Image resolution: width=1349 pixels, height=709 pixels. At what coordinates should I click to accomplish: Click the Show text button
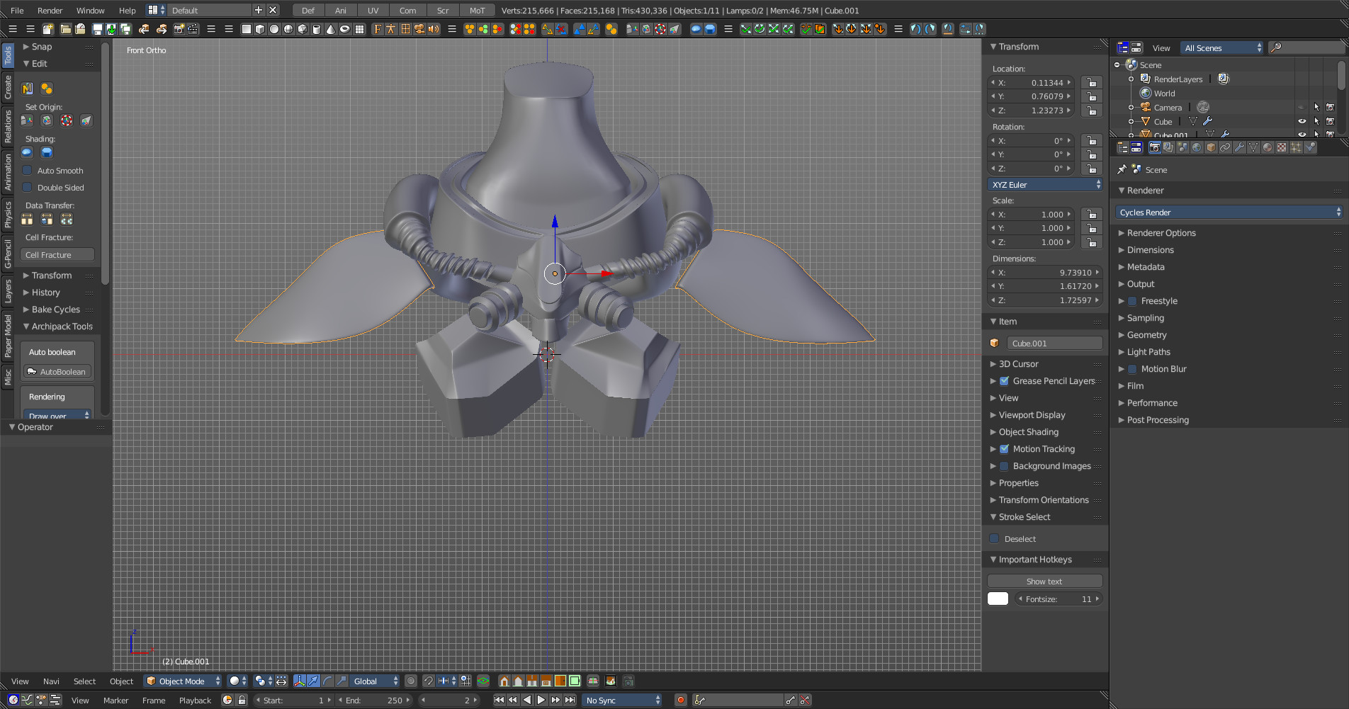pos(1044,581)
